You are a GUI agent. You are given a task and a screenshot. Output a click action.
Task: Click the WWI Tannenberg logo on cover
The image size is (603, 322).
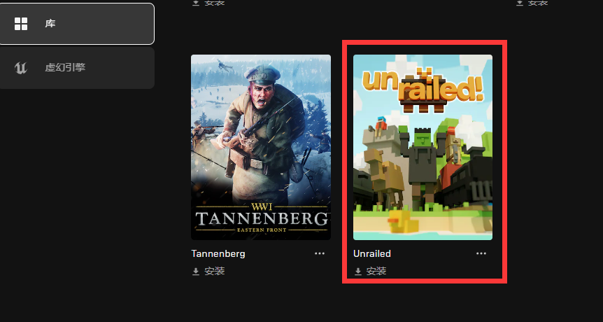(x=262, y=216)
